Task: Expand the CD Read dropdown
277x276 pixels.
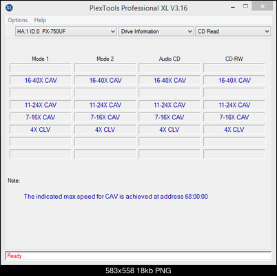Action: pos(233,32)
